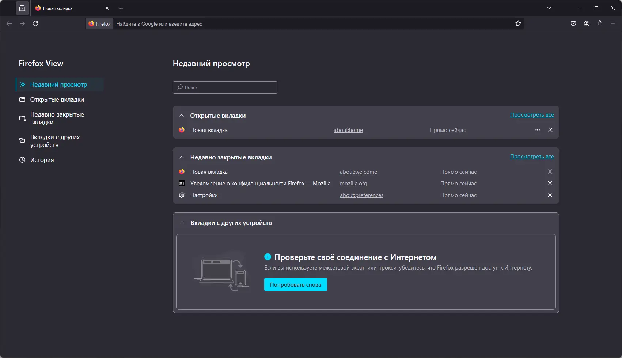Open the mozilla.org link
The width and height of the screenshot is (622, 358).
pyautogui.click(x=353, y=184)
